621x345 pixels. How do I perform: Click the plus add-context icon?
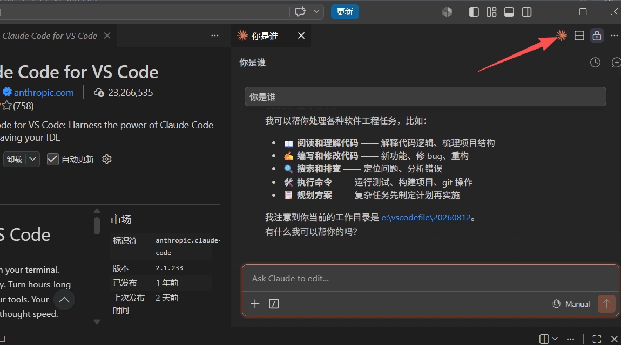click(255, 303)
